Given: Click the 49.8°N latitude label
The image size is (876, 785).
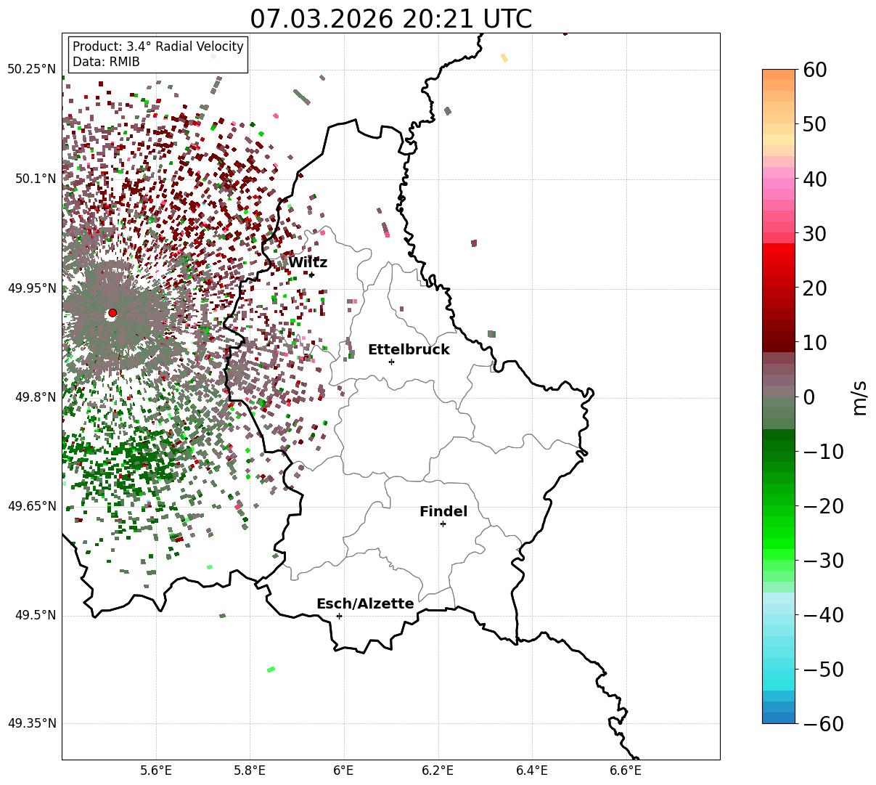Looking at the screenshot, I should [x=36, y=397].
